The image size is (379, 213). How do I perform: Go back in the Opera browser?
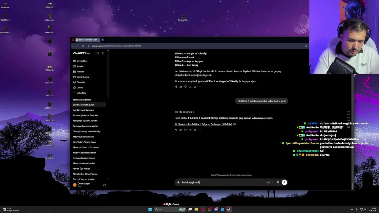coord(73,46)
